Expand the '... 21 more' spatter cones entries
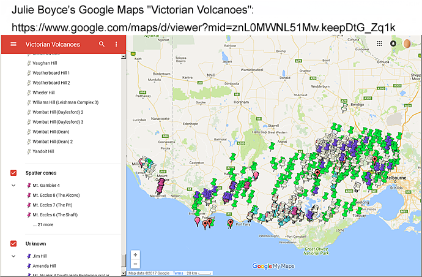 (43, 225)
